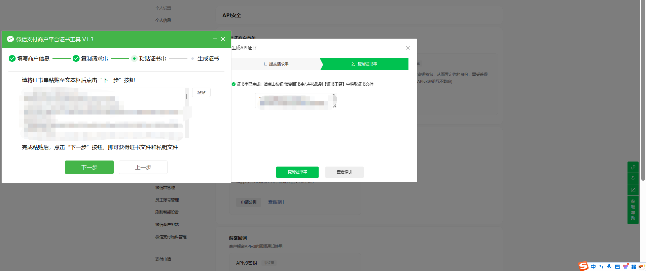Open the soft keyboard icon in IME bar
This screenshot has height=271, width=646.
(617, 267)
